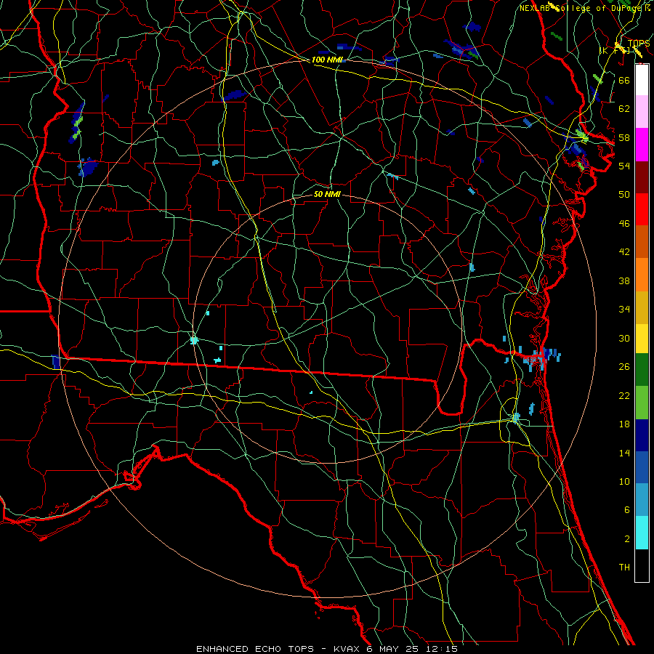Click the "14" scale label
Screen dimensions: 654x654
[x=624, y=453]
